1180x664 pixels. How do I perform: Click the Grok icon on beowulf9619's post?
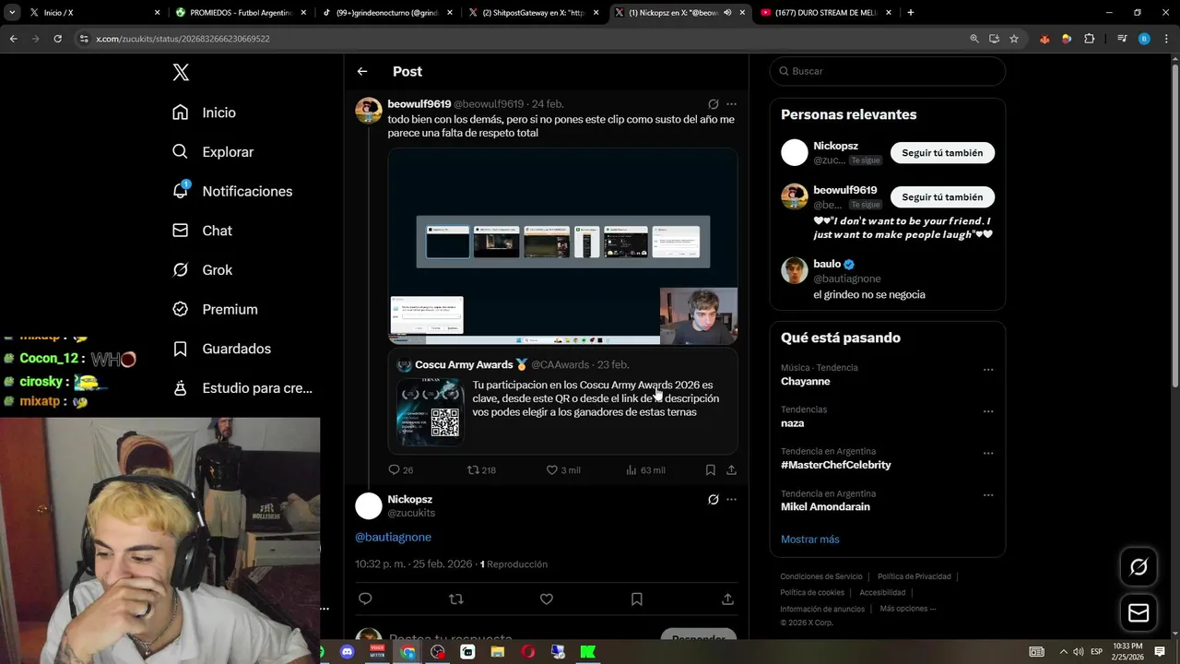coord(713,104)
